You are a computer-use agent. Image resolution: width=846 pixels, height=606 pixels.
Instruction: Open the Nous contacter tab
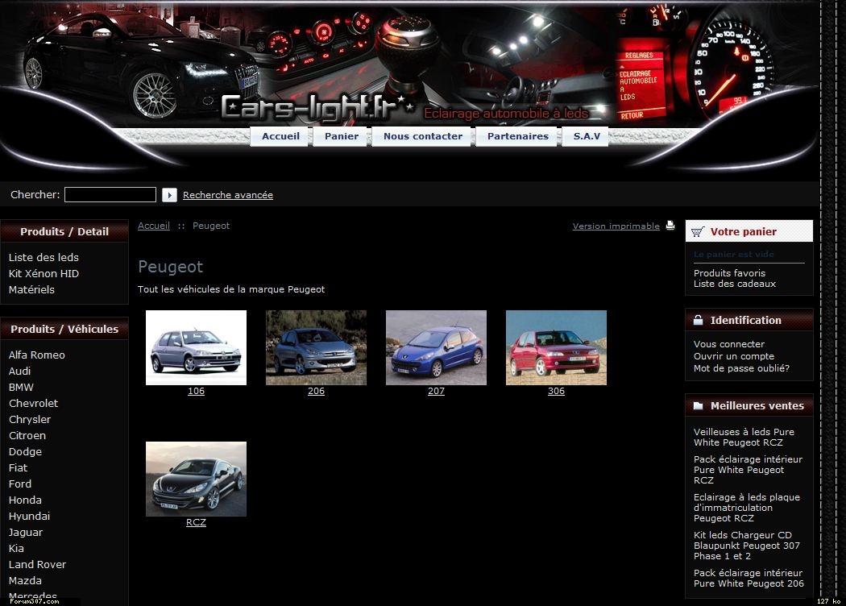click(423, 136)
